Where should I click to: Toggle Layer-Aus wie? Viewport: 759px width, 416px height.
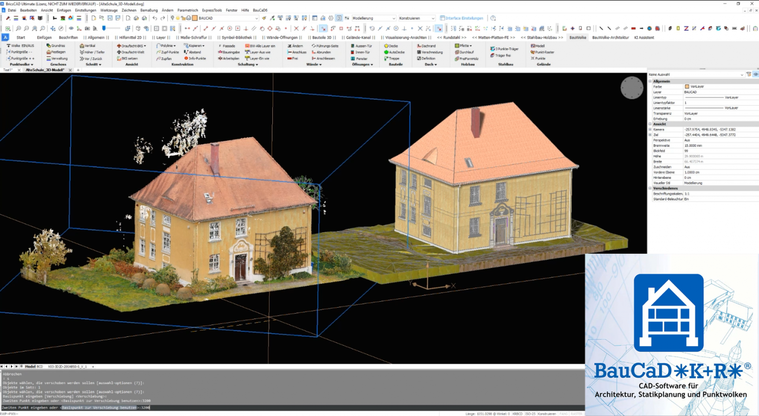pos(258,52)
